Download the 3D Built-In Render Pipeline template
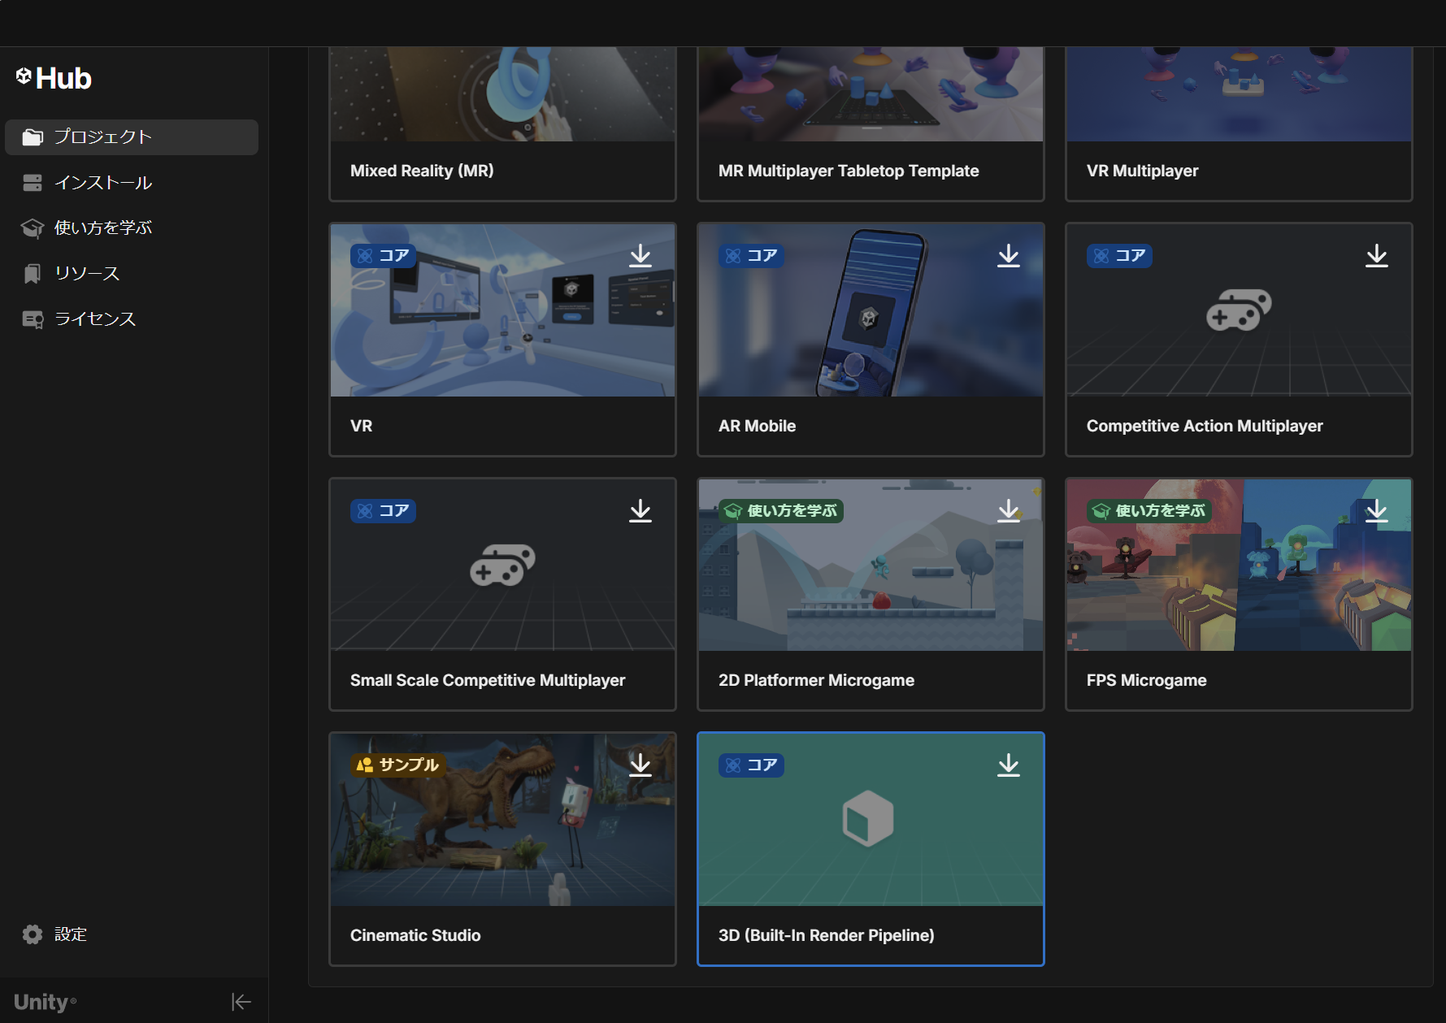Image resolution: width=1446 pixels, height=1023 pixels. [1008, 765]
